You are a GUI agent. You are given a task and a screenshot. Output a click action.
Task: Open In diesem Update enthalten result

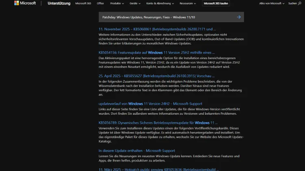[137, 151]
